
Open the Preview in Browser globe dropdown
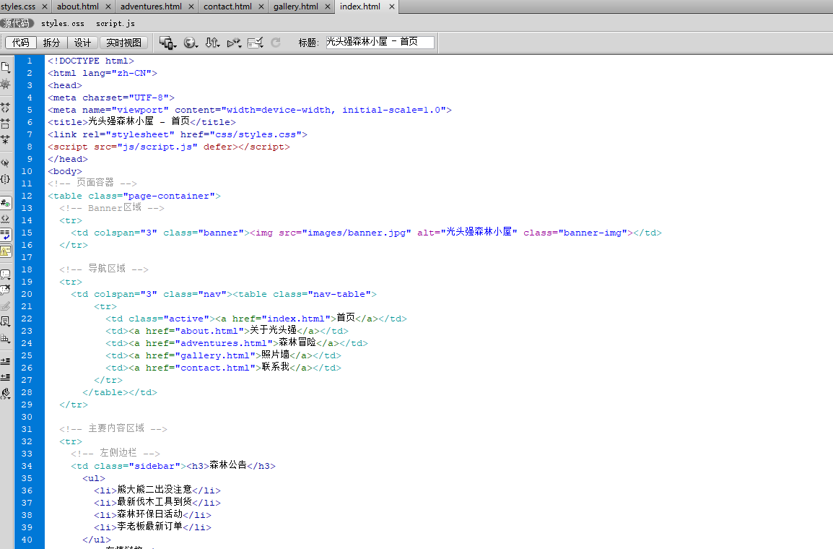pyautogui.click(x=191, y=43)
